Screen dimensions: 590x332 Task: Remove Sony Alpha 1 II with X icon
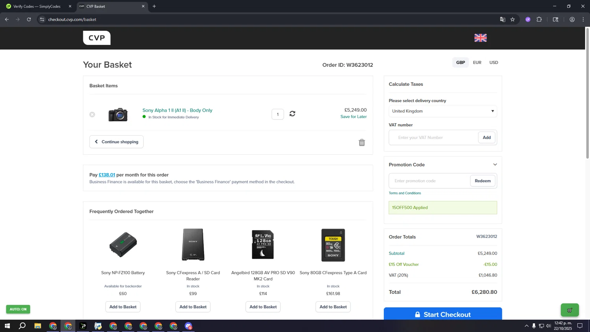click(x=92, y=114)
